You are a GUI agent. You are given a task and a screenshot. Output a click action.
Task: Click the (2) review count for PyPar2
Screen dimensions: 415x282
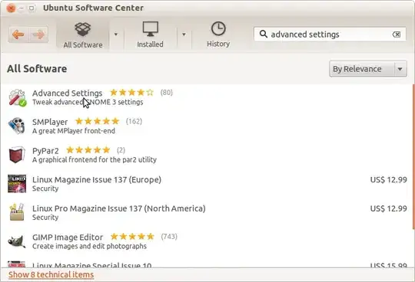pyautogui.click(x=121, y=150)
